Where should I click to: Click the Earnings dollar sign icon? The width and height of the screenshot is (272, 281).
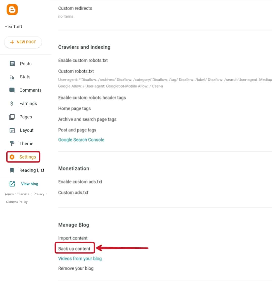pos(12,103)
